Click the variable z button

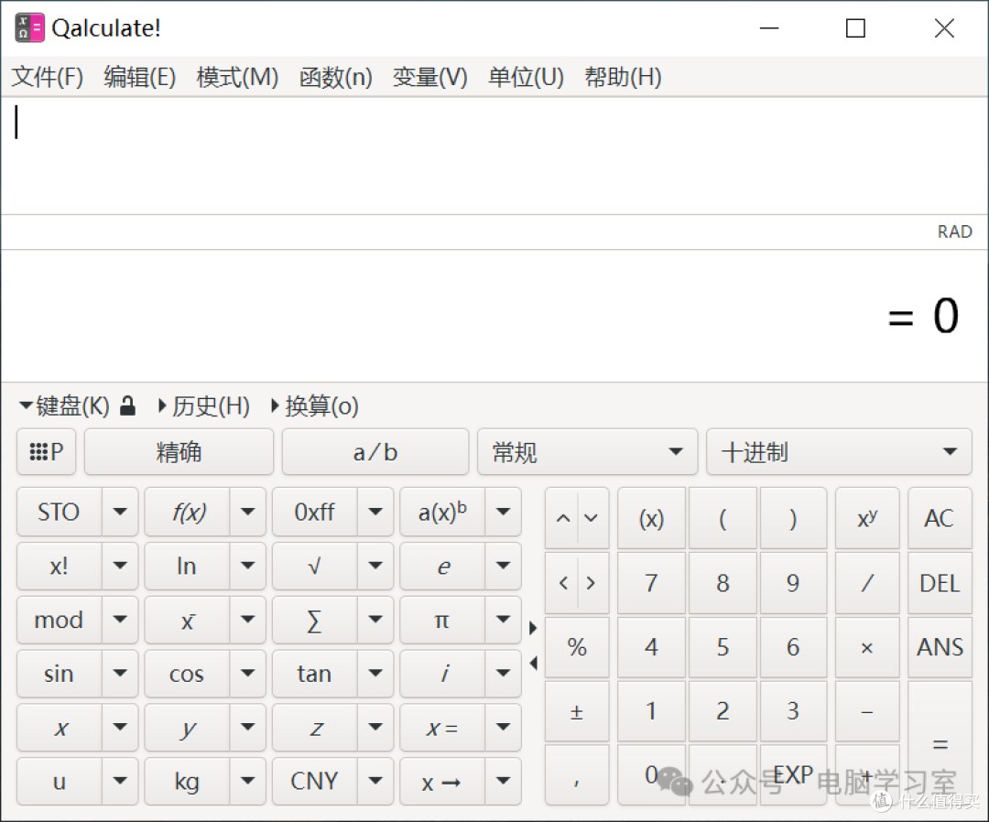tap(315, 728)
